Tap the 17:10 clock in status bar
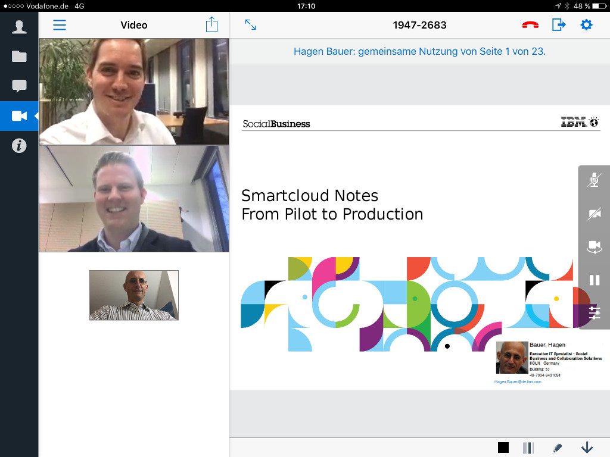Viewport: 610px width, 457px height. pos(306,6)
